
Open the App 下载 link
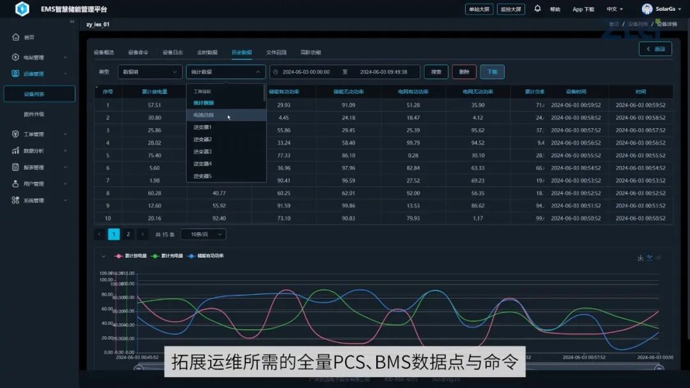(x=583, y=9)
